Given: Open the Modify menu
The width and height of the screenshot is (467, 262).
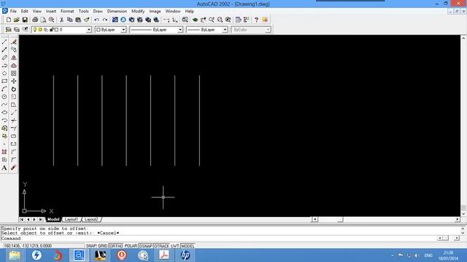Looking at the screenshot, I should (138, 11).
